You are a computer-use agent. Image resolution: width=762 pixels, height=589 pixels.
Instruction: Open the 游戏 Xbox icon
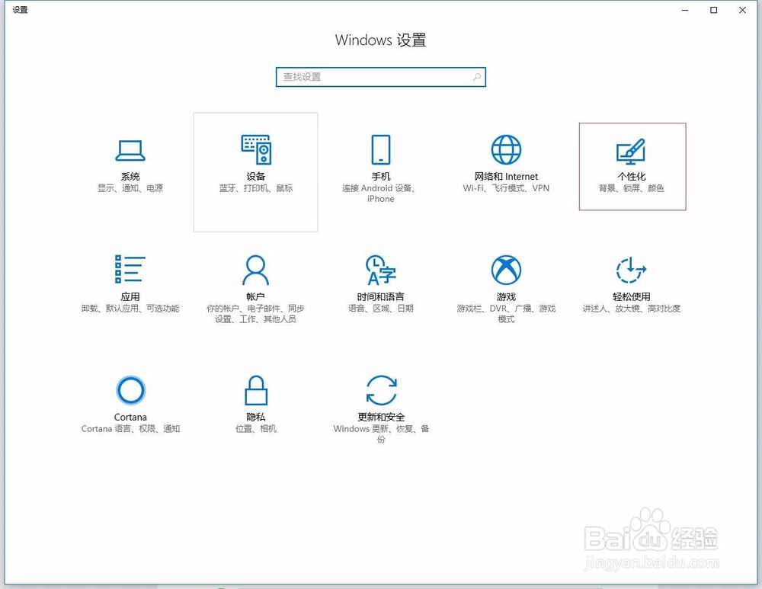506,270
